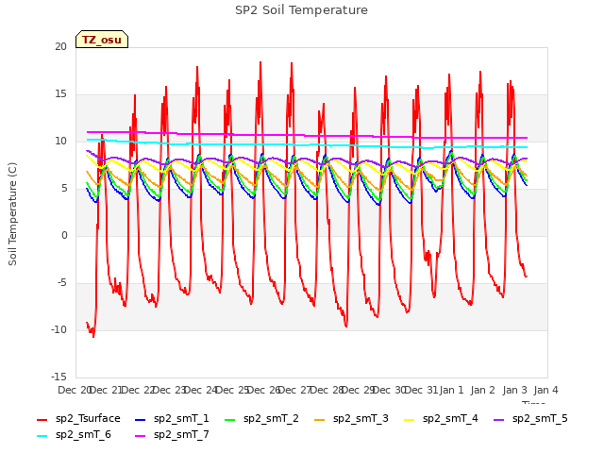Image resolution: width=604 pixels, height=453 pixels.
Task: Toggle the sp2_smT_1 legend entry
Action: point(172,419)
